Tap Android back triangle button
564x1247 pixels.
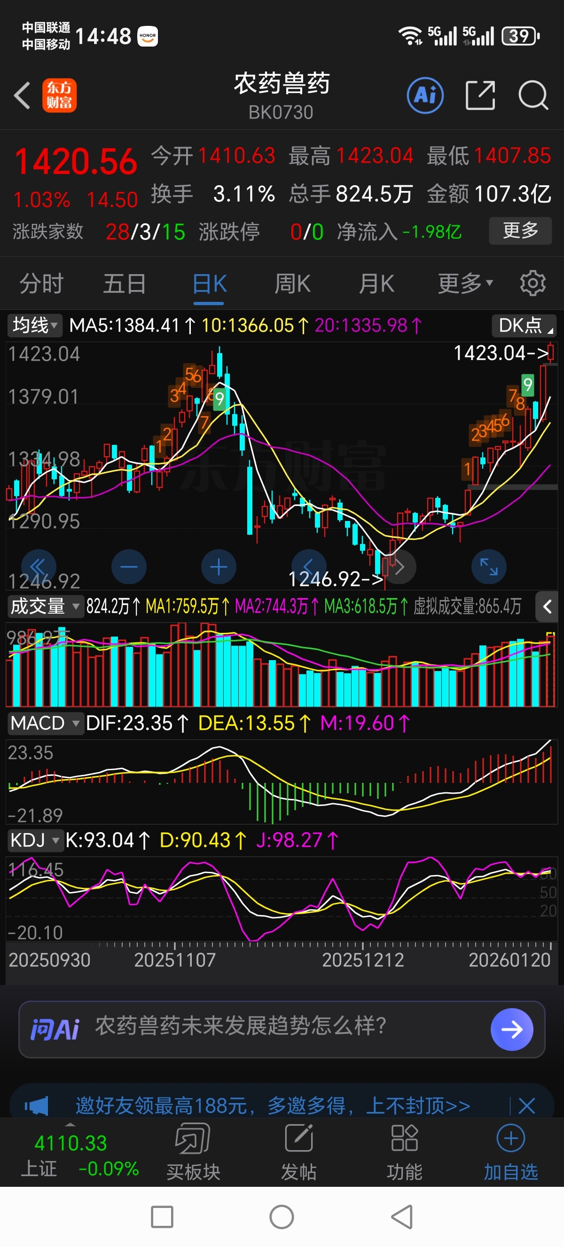pos(401,1216)
